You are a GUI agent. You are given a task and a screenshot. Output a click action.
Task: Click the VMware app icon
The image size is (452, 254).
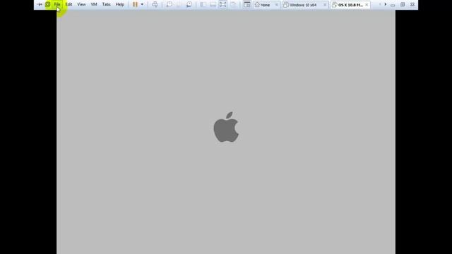[x=48, y=4]
